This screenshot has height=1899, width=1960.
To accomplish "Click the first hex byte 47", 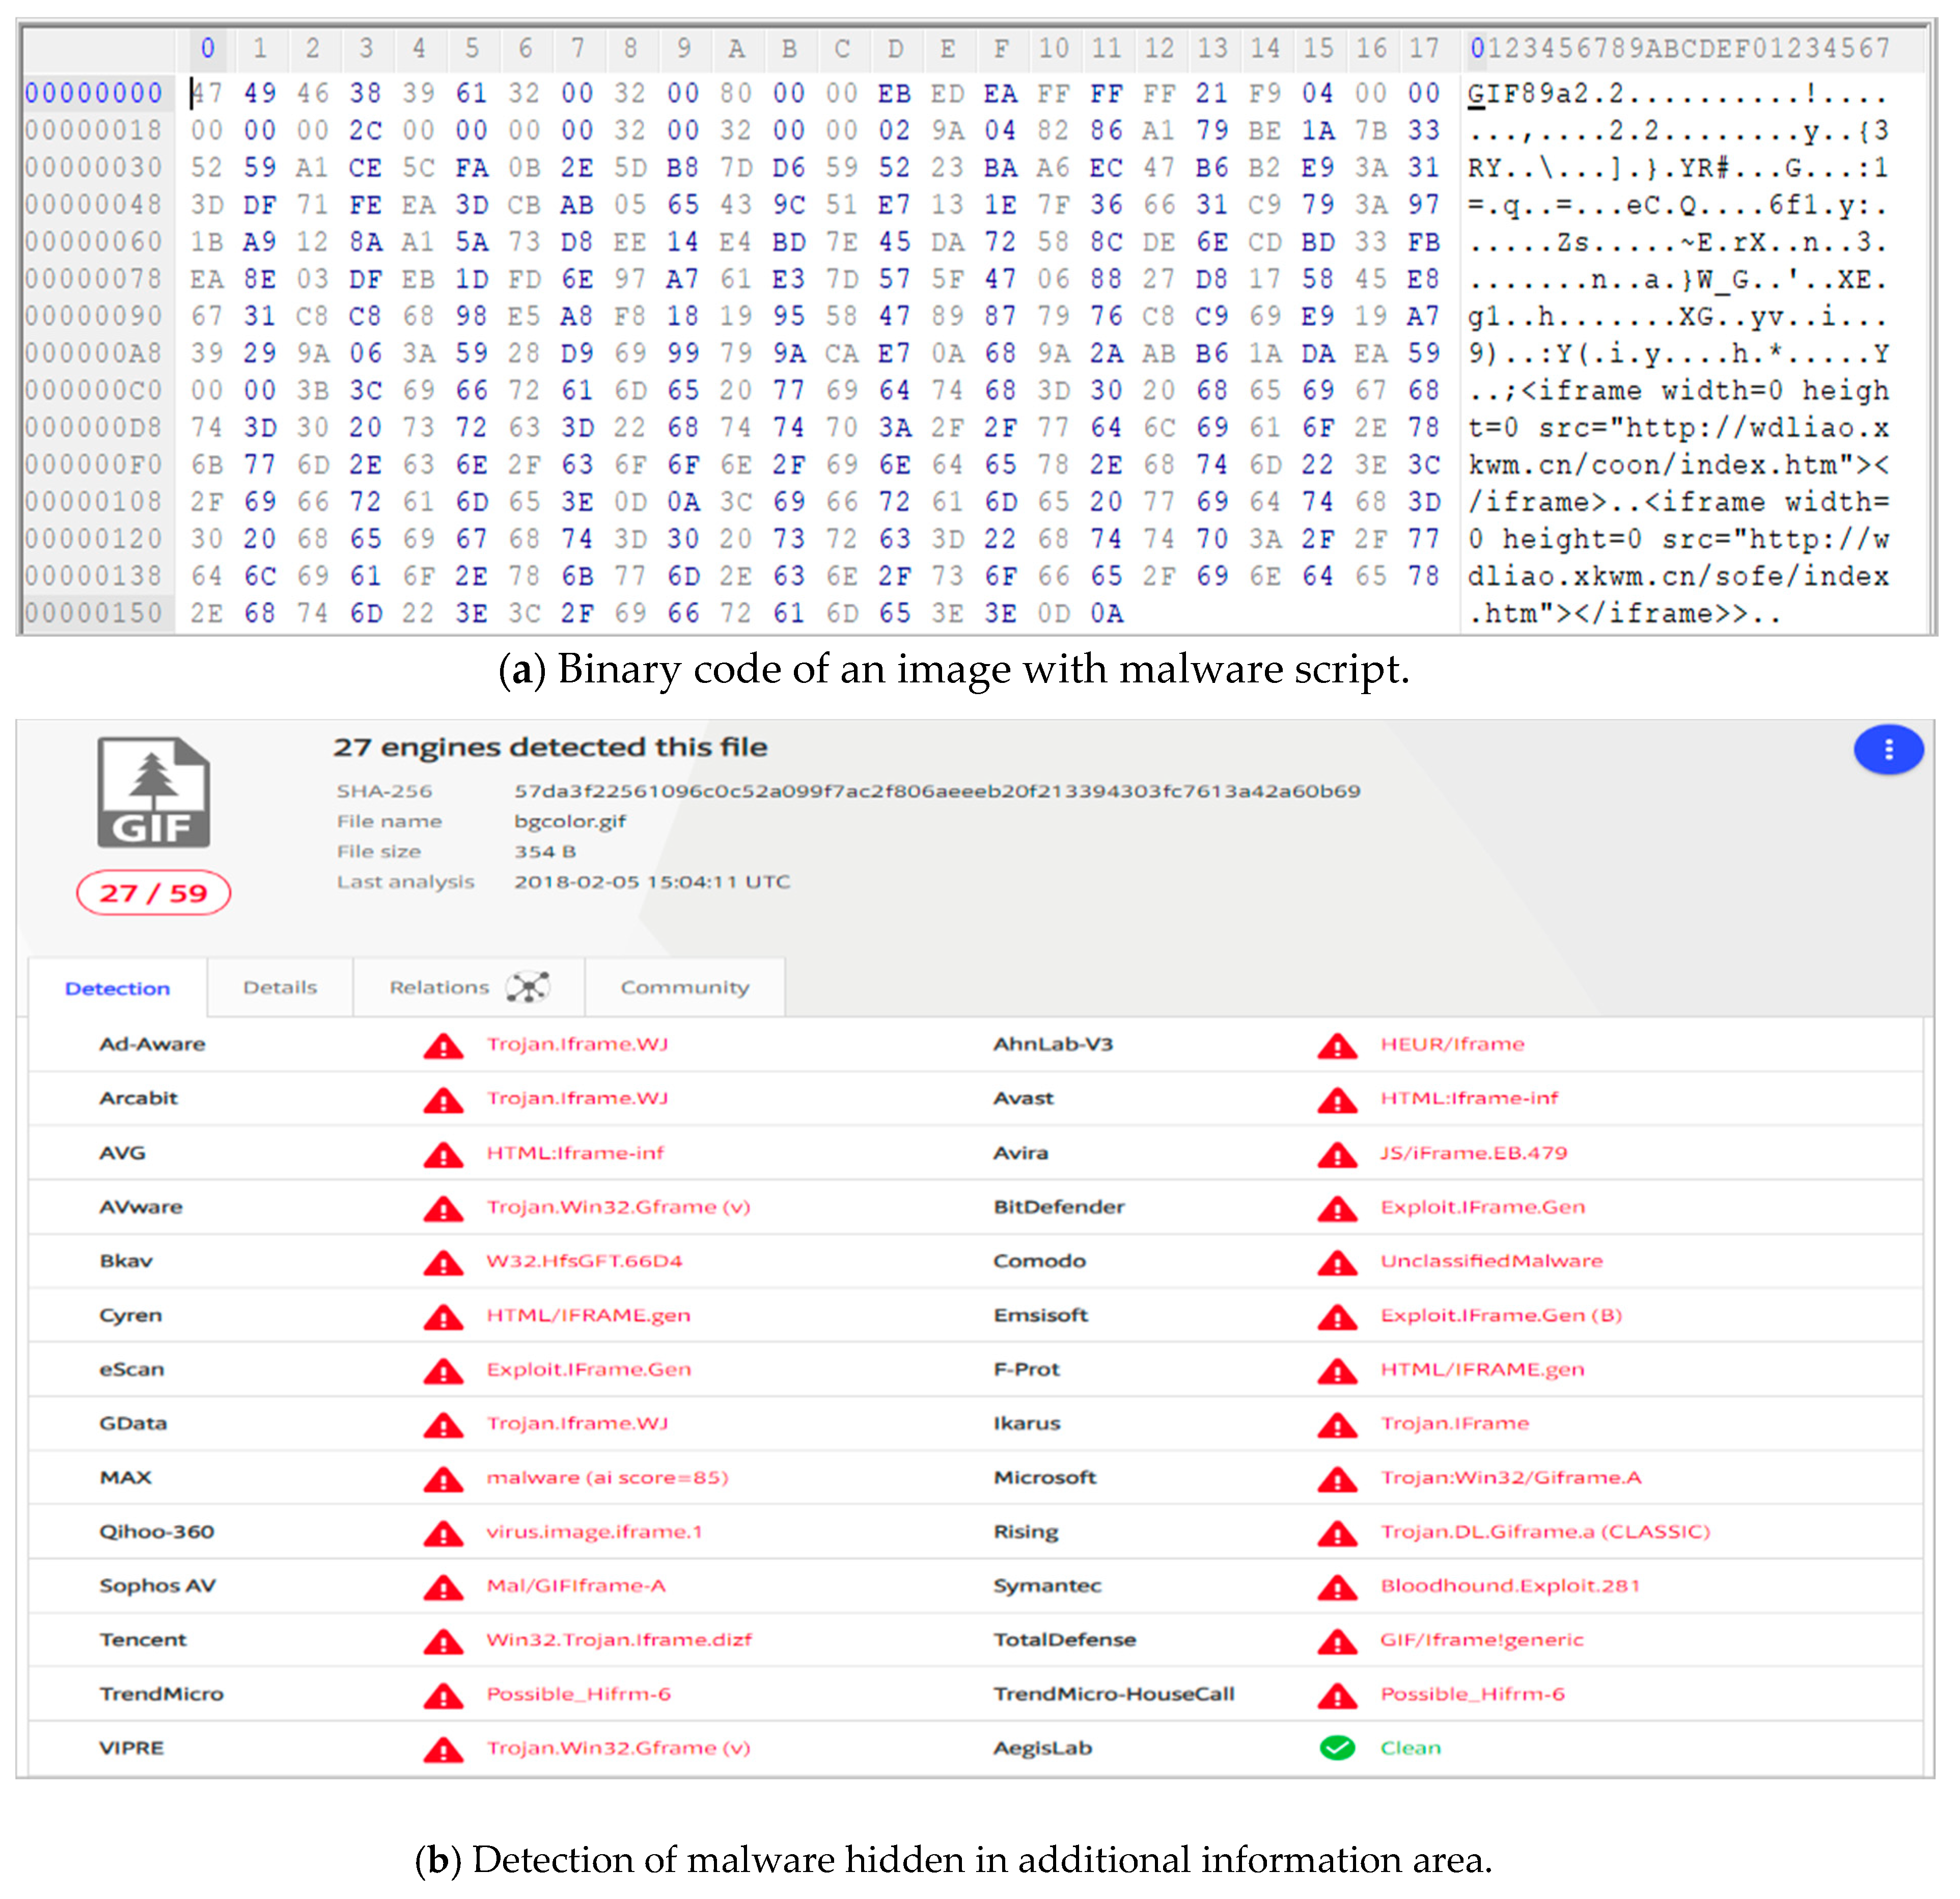I will (207, 93).
